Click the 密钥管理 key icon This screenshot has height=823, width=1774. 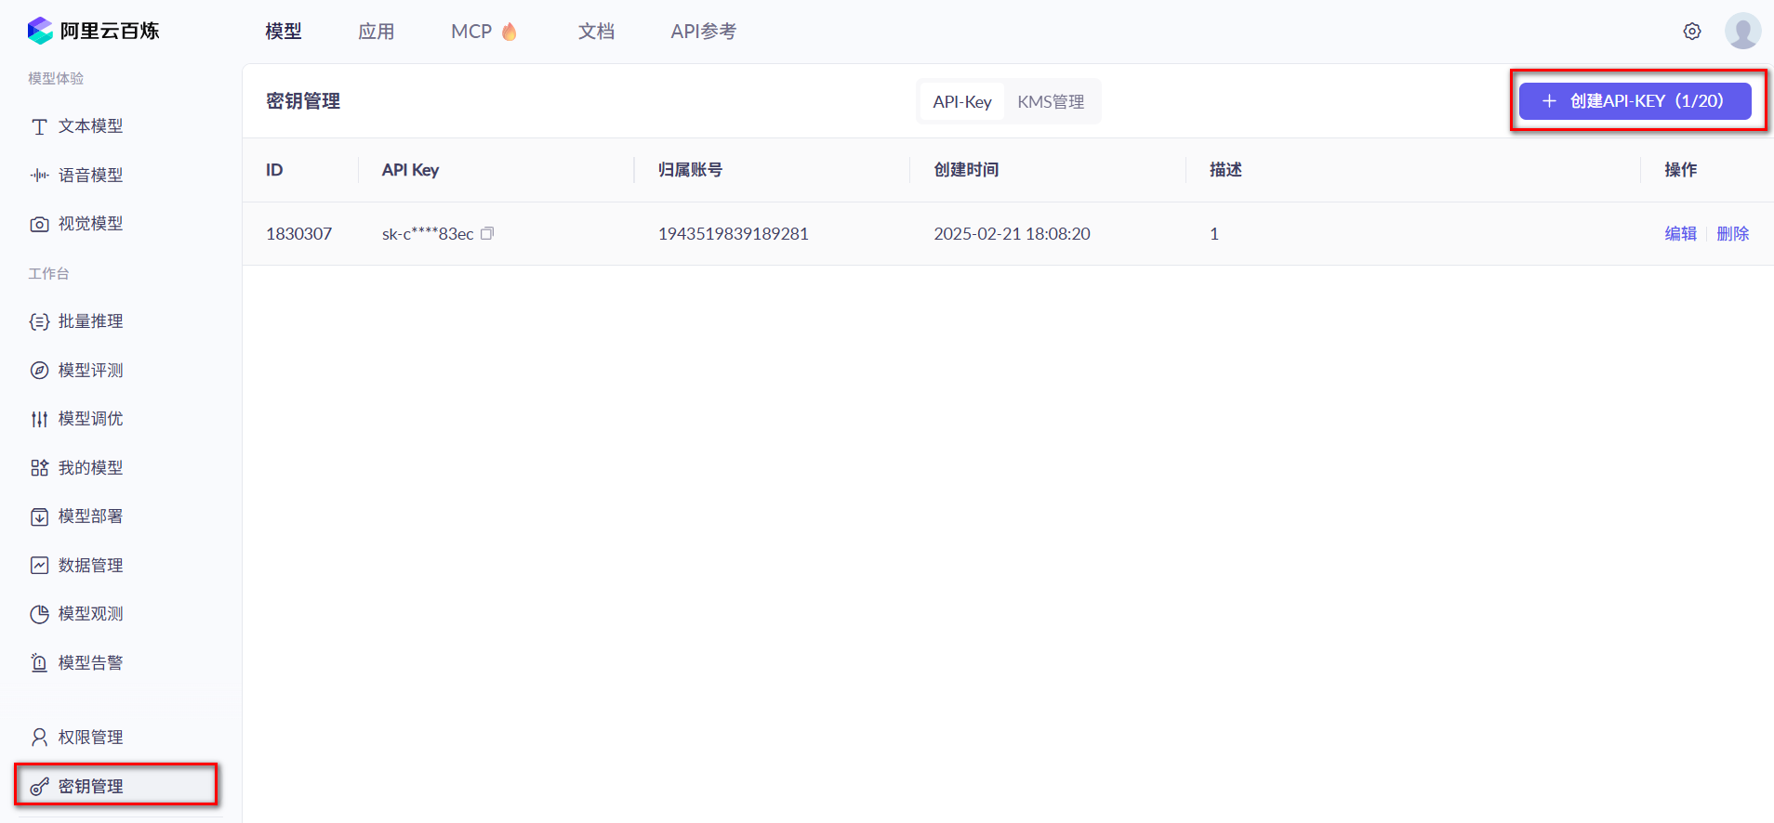point(39,787)
